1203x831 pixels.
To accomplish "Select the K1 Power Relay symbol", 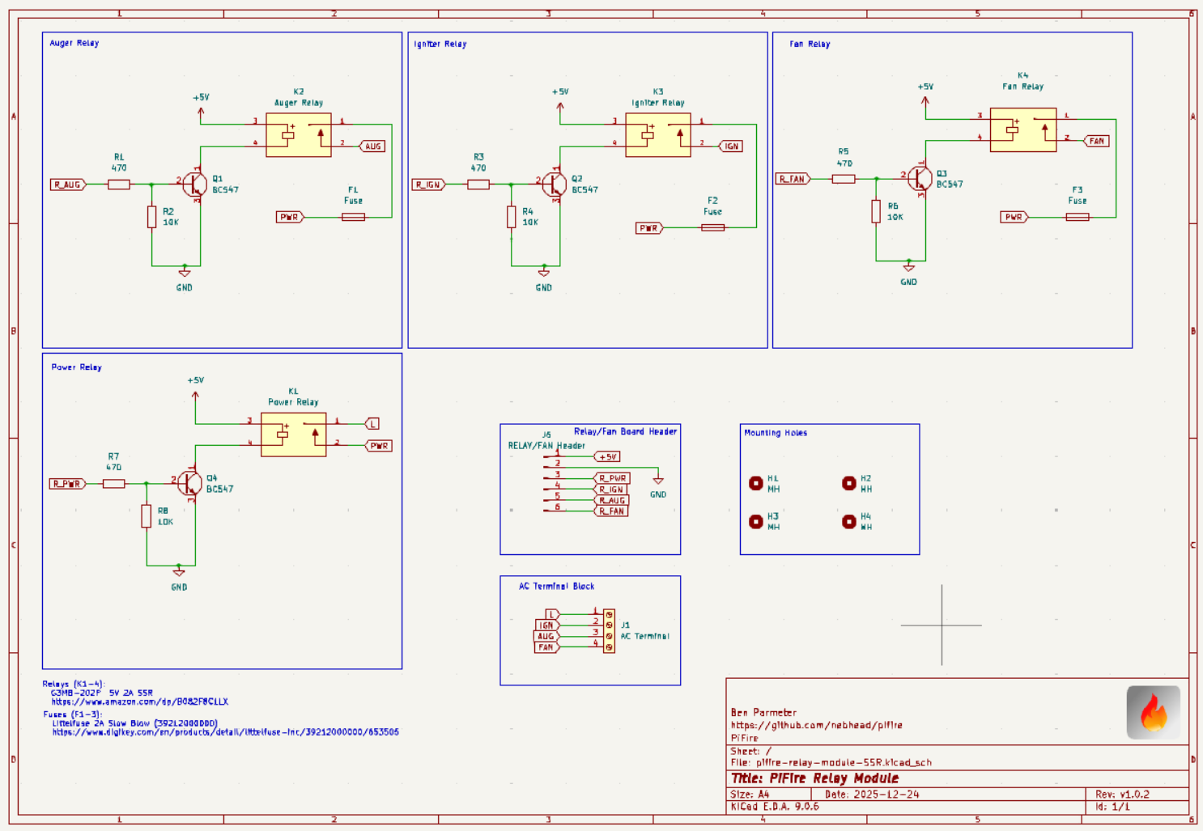I will tap(293, 435).
